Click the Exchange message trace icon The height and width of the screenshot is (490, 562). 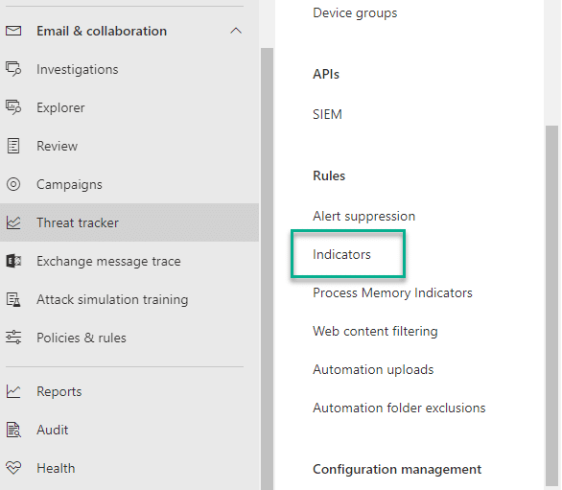pos(13,261)
